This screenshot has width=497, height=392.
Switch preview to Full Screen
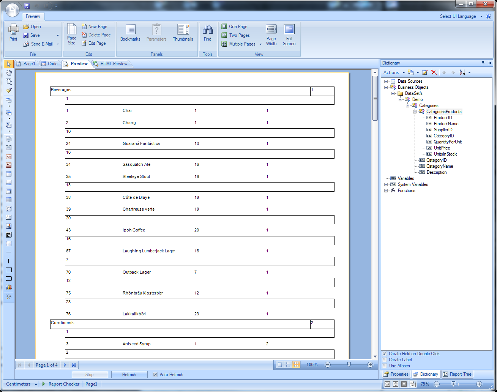(x=289, y=35)
